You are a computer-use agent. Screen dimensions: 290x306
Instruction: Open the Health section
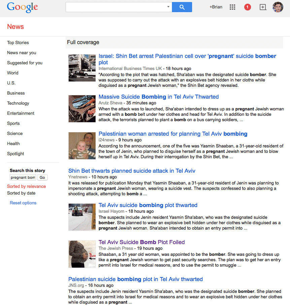[x=13, y=144]
